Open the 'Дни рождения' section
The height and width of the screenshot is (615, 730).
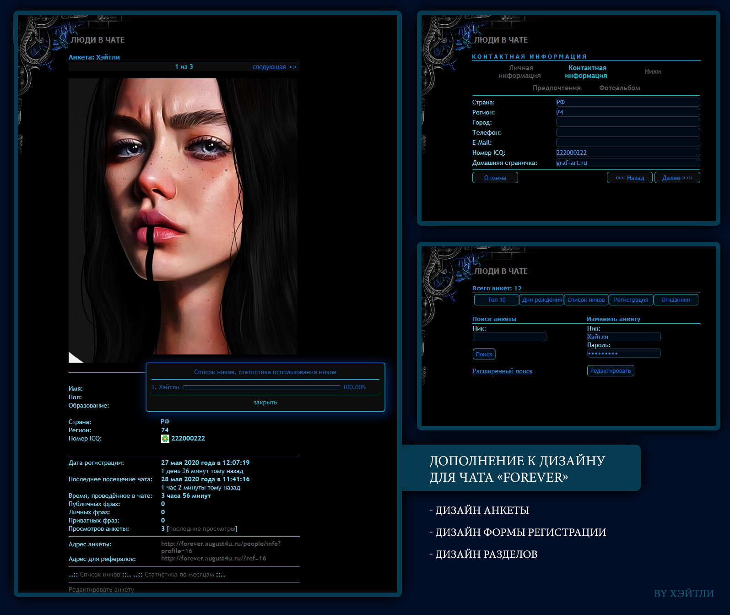(542, 300)
